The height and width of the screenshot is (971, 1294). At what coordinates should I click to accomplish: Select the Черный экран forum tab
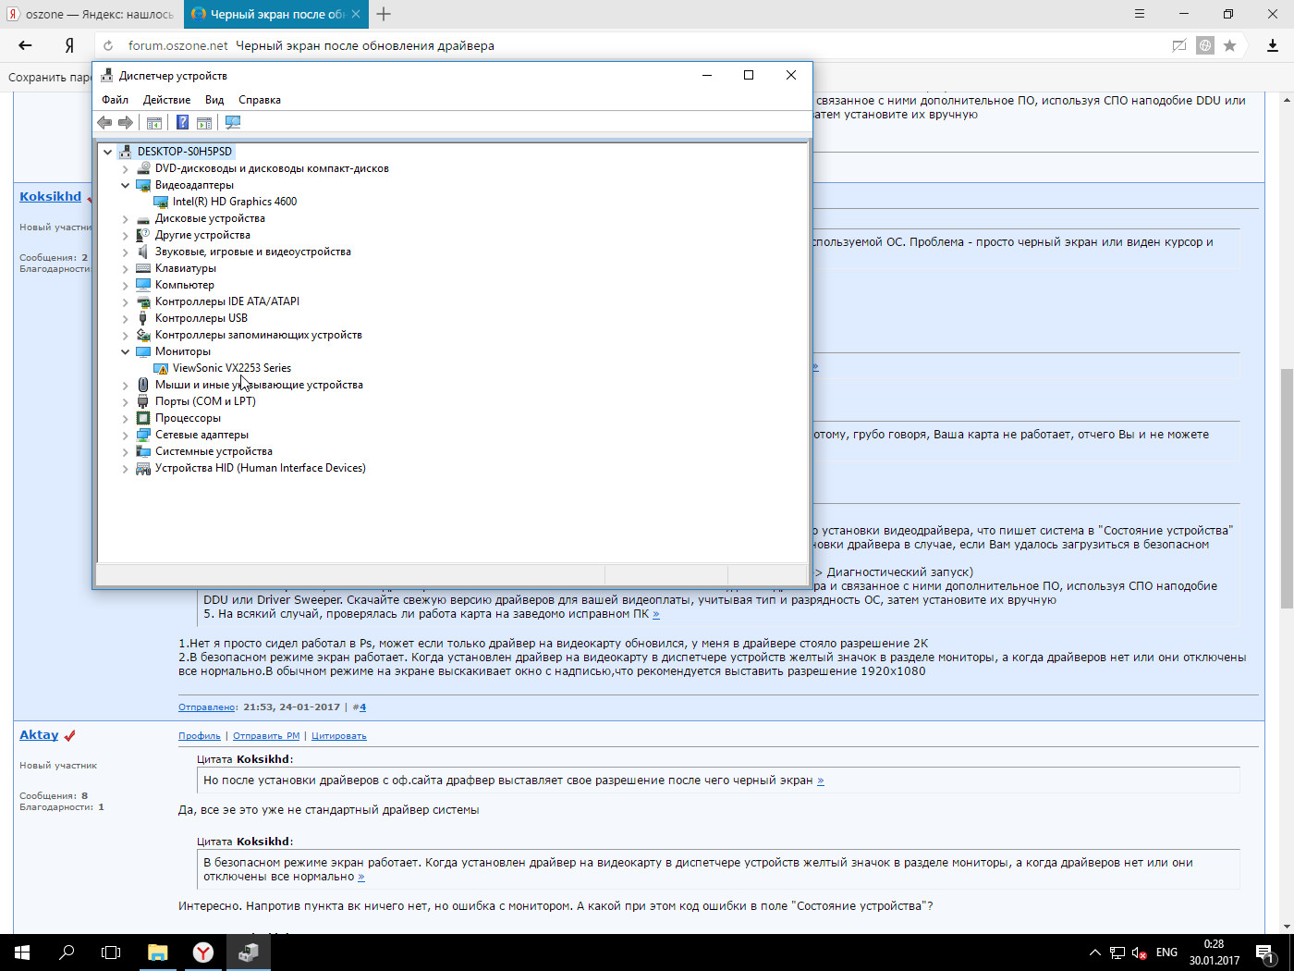point(276,14)
